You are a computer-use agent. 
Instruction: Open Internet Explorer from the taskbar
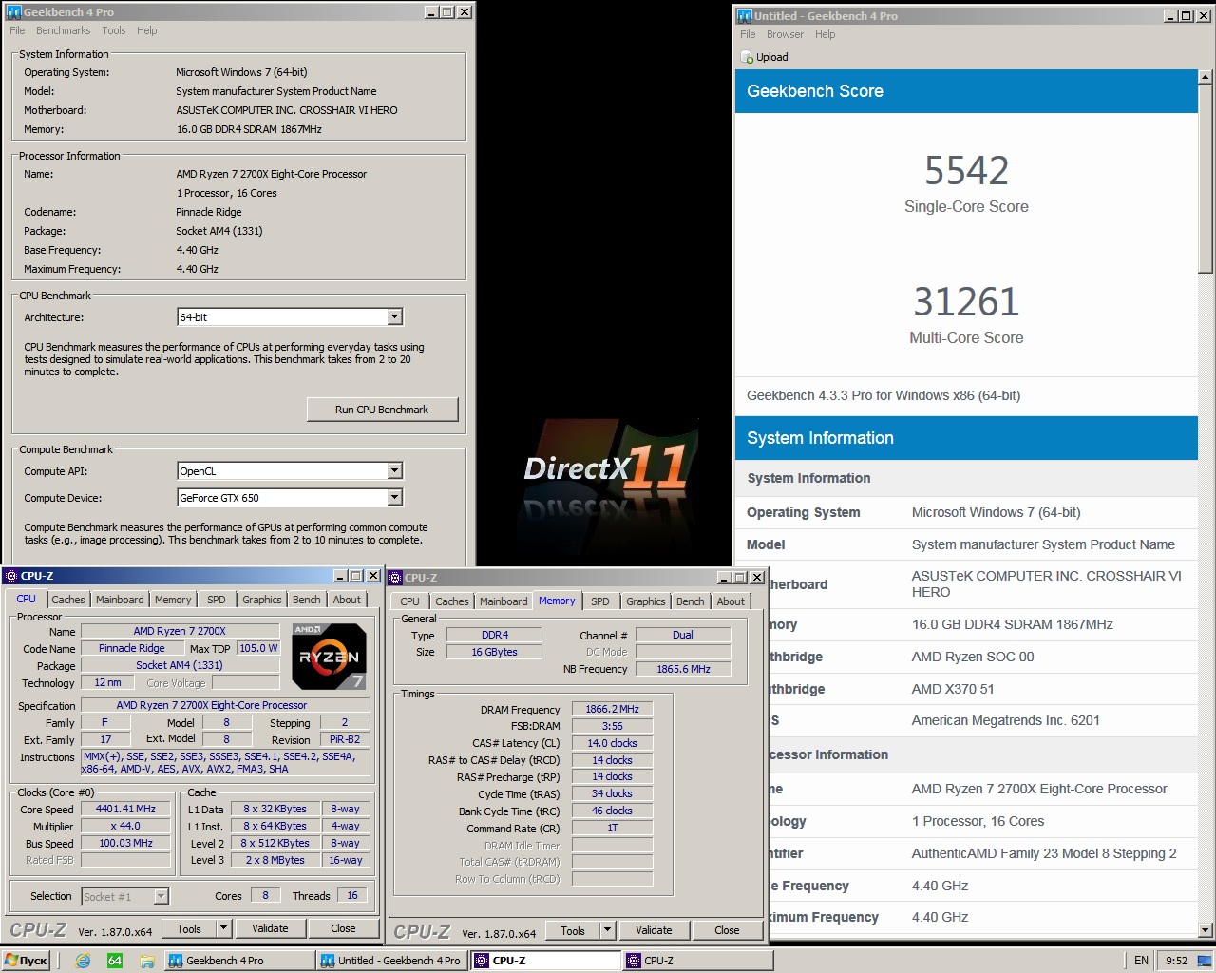[x=83, y=961]
